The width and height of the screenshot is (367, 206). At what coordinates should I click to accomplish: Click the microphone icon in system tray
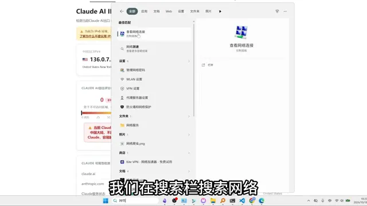coord(322,201)
